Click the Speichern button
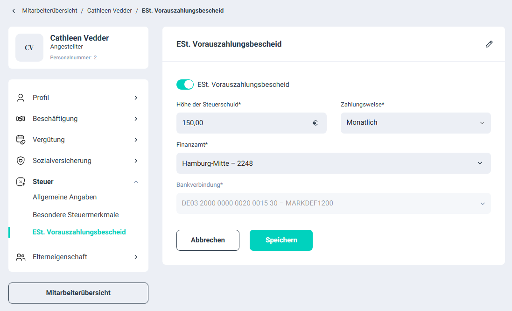Viewport: 512px width, 311px height. coord(281,240)
